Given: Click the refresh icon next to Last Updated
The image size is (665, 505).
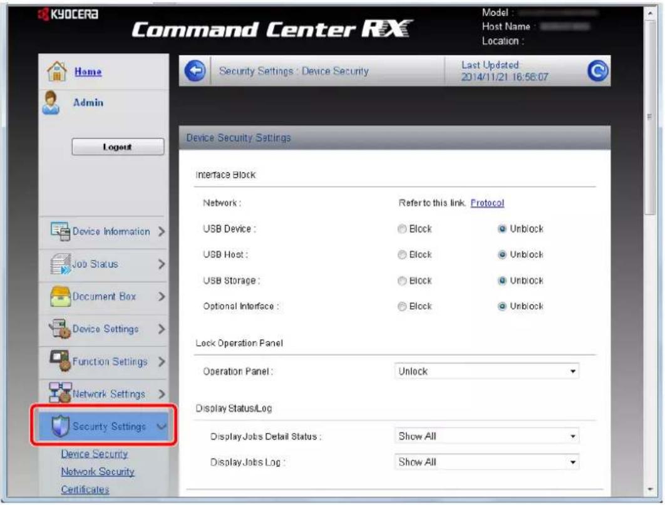Looking at the screenshot, I should pyautogui.click(x=597, y=71).
